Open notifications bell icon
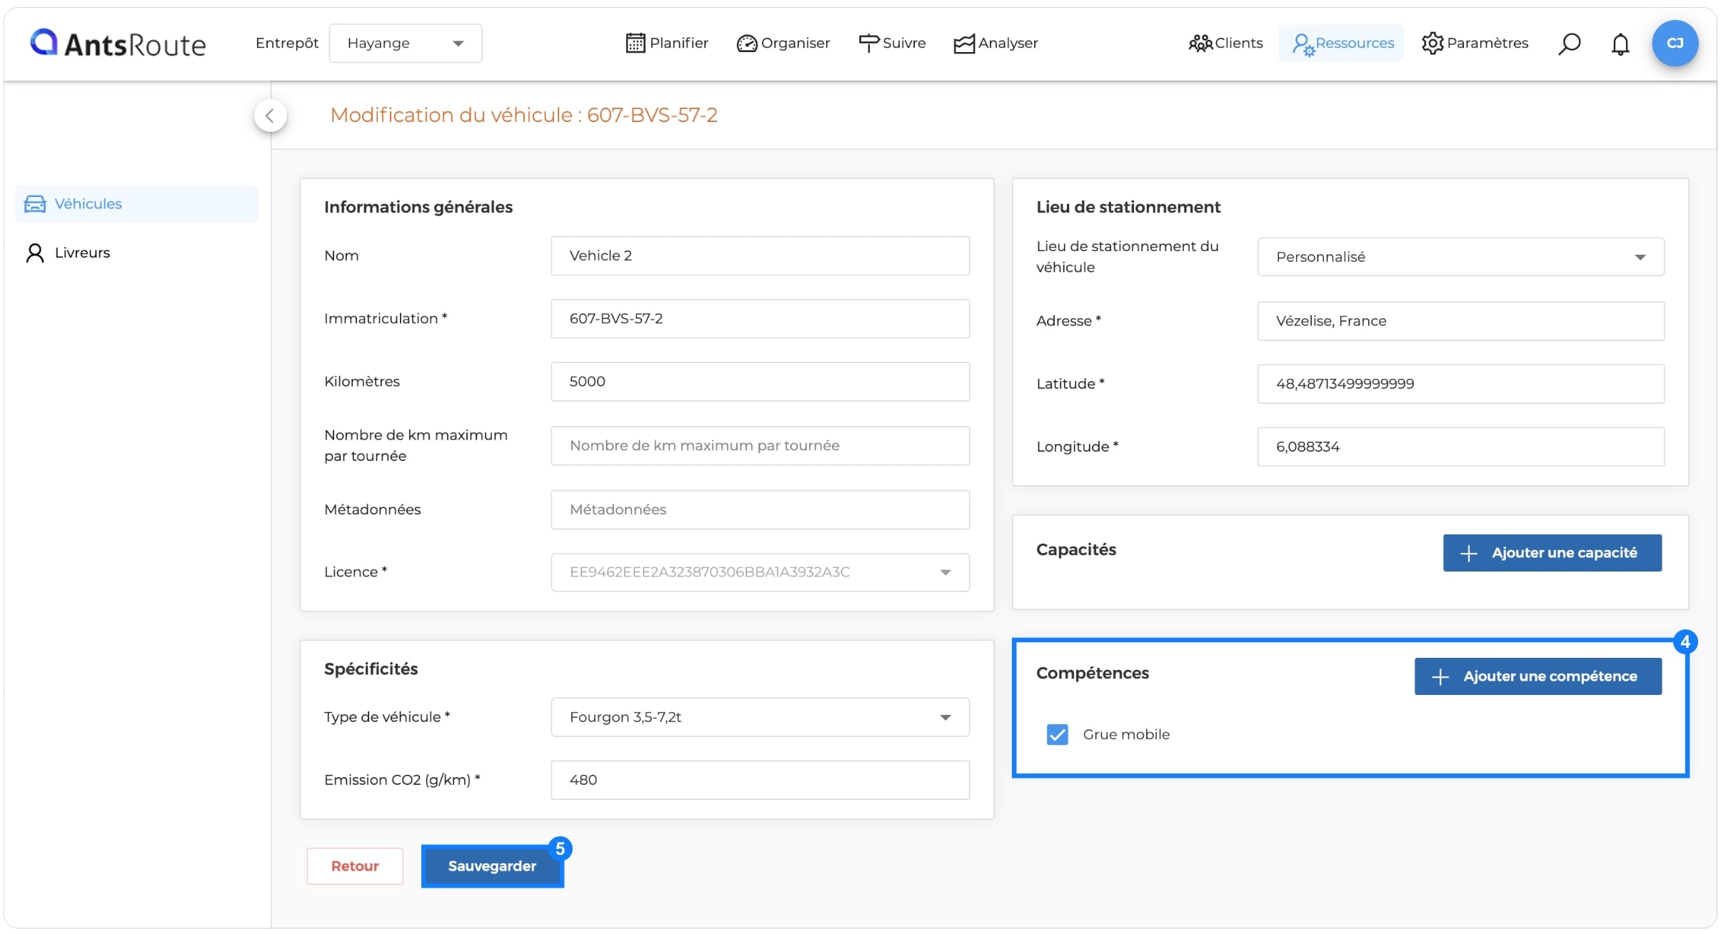 pyautogui.click(x=1620, y=44)
